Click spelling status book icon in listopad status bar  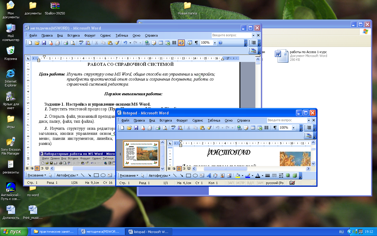point(292,183)
